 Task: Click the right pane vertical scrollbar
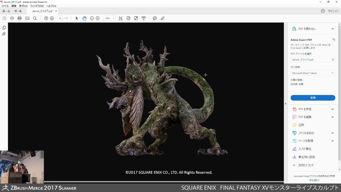click(339, 92)
